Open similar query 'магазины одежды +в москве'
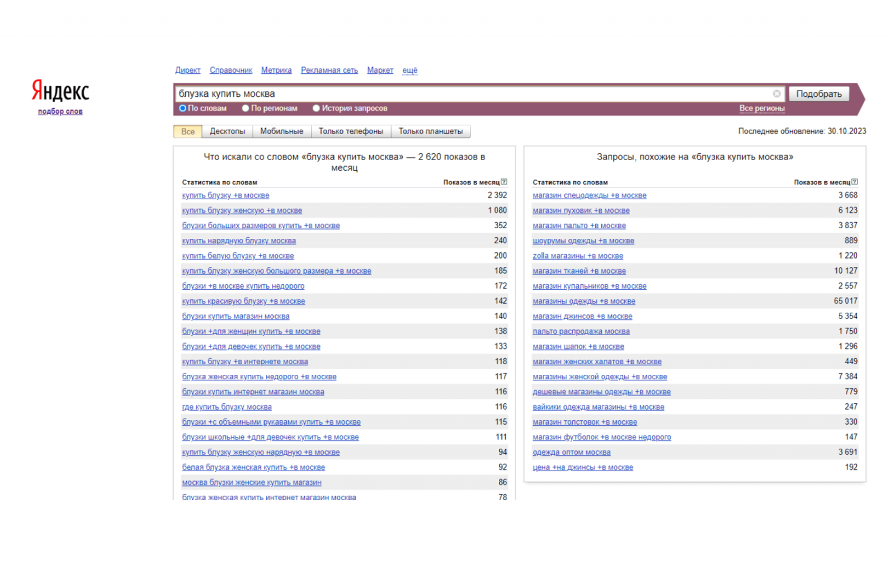This screenshot has height=574, width=895. [584, 302]
